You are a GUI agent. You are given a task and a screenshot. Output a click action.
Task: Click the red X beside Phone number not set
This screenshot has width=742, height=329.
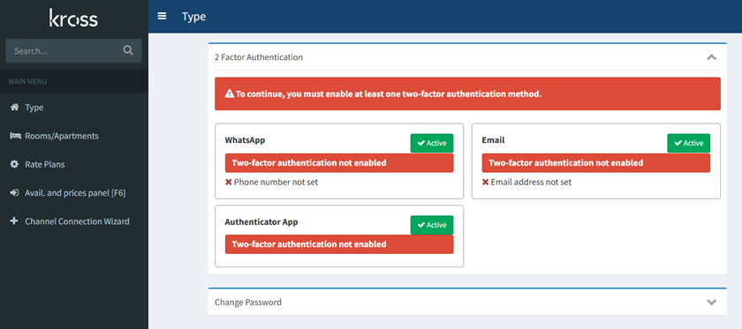[228, 182]
